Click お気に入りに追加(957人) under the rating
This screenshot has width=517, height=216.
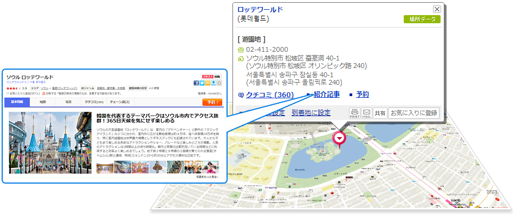pyautogui.click(x=23, y=93)
